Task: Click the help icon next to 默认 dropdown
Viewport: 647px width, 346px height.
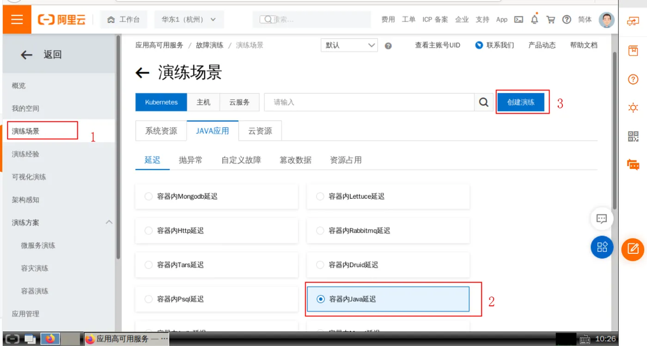Action: (x=388, y=46)
